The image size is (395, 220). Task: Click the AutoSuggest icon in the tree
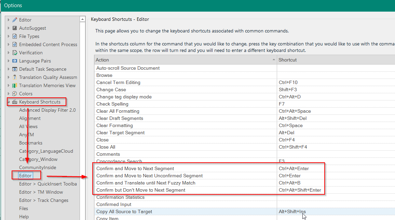[x=15, y=28]
